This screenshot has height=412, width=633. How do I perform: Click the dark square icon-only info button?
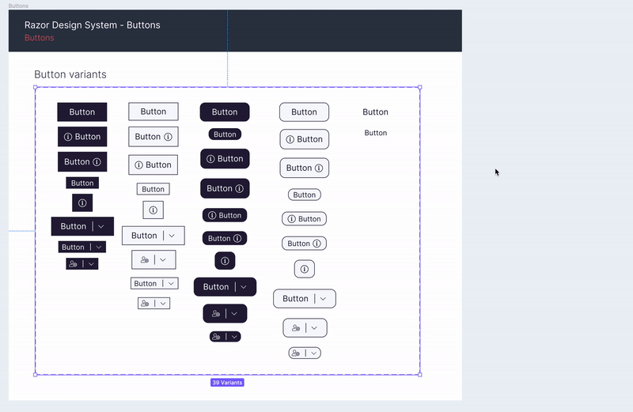(x=82, y=203)
